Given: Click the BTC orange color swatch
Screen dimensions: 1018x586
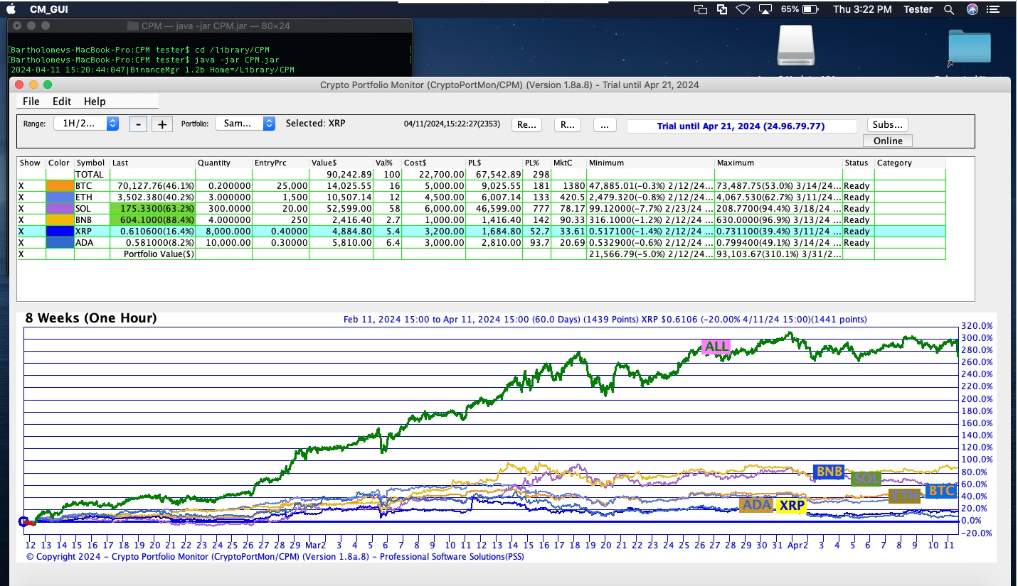Looking at the screenshot, I should [60, 185].
